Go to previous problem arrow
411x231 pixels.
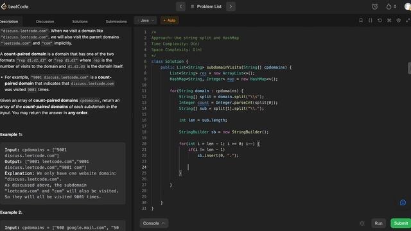(x=180, y=6)
